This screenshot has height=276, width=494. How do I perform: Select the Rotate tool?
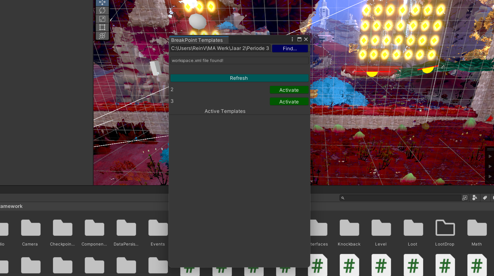click(x=102, y=11)
